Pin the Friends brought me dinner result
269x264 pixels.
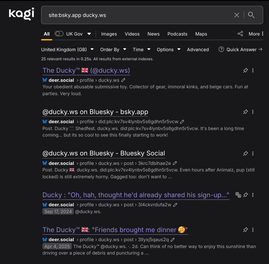click(x=245, y=230)
